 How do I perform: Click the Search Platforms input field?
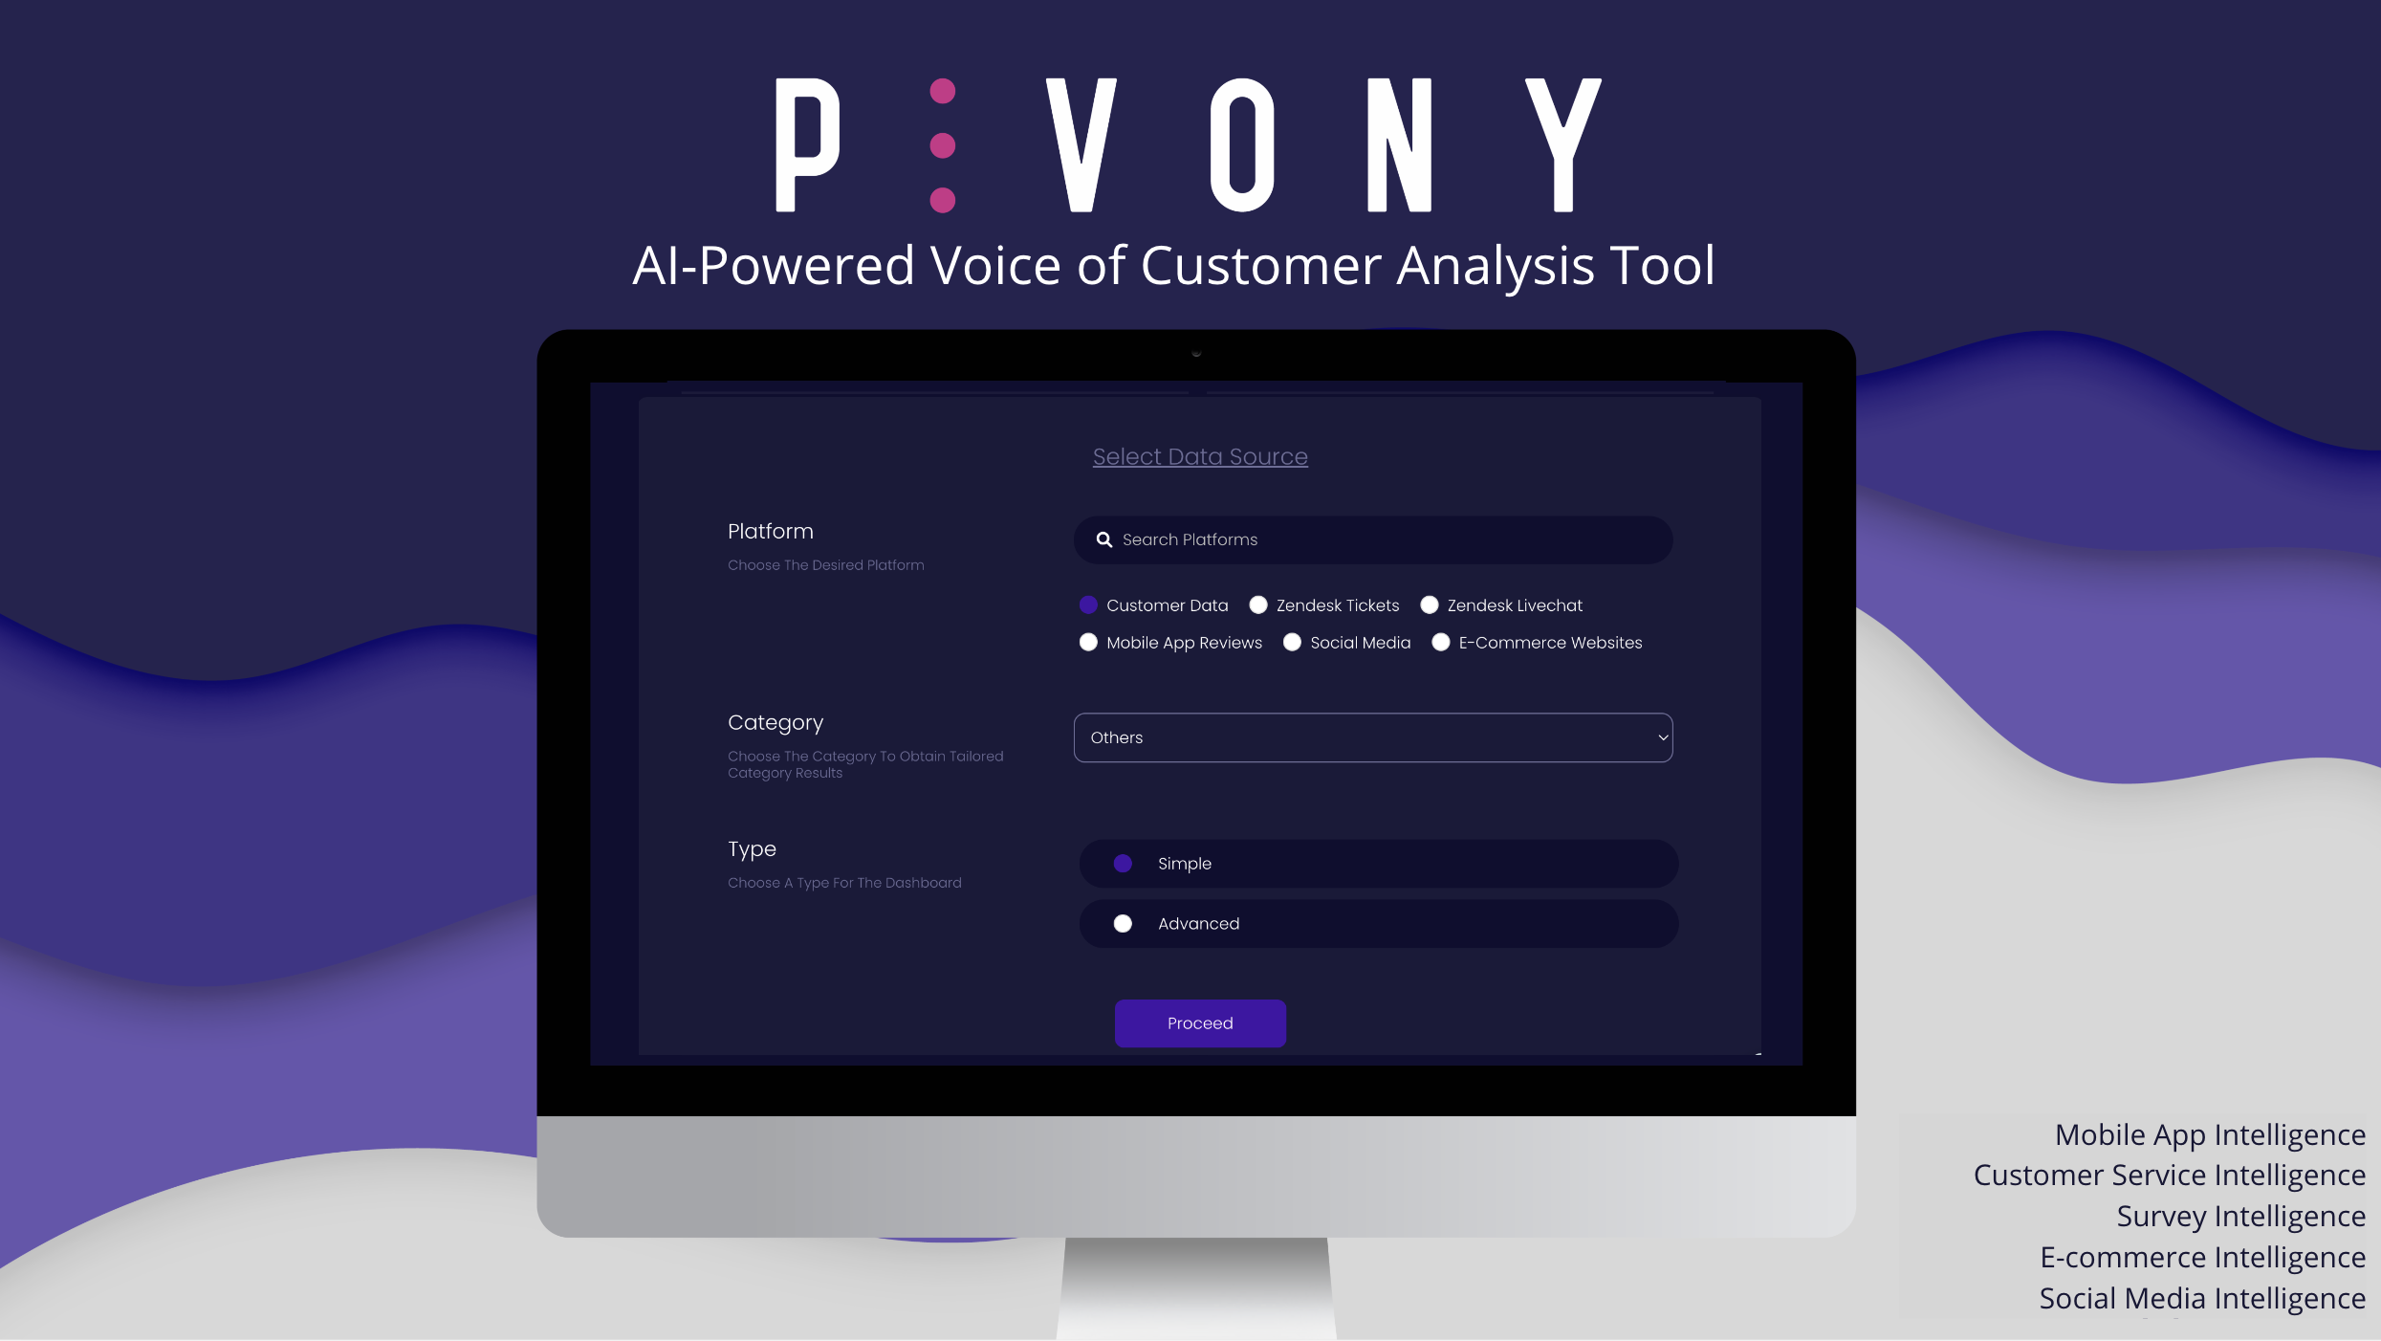point(1374,539)
